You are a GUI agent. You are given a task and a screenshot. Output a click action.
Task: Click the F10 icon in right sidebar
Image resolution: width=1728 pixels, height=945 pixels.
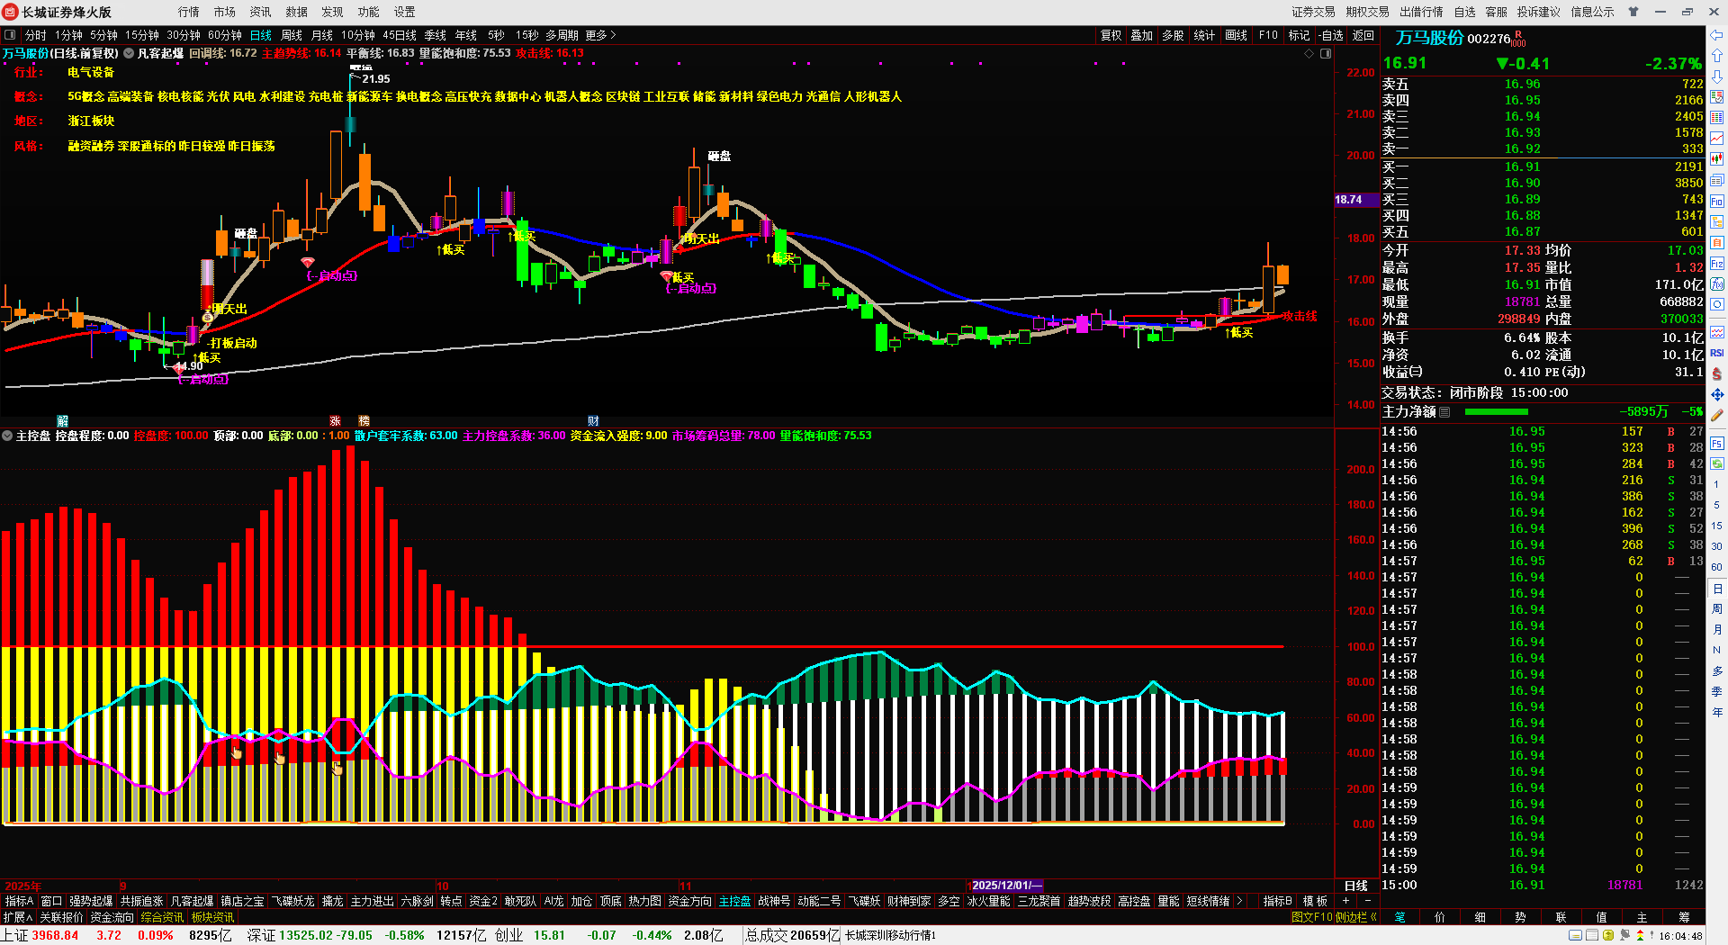pos(1716,202)
